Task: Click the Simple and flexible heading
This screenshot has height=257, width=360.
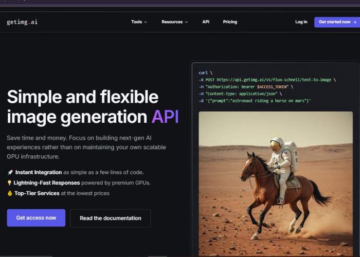Action: coord(93,107)
